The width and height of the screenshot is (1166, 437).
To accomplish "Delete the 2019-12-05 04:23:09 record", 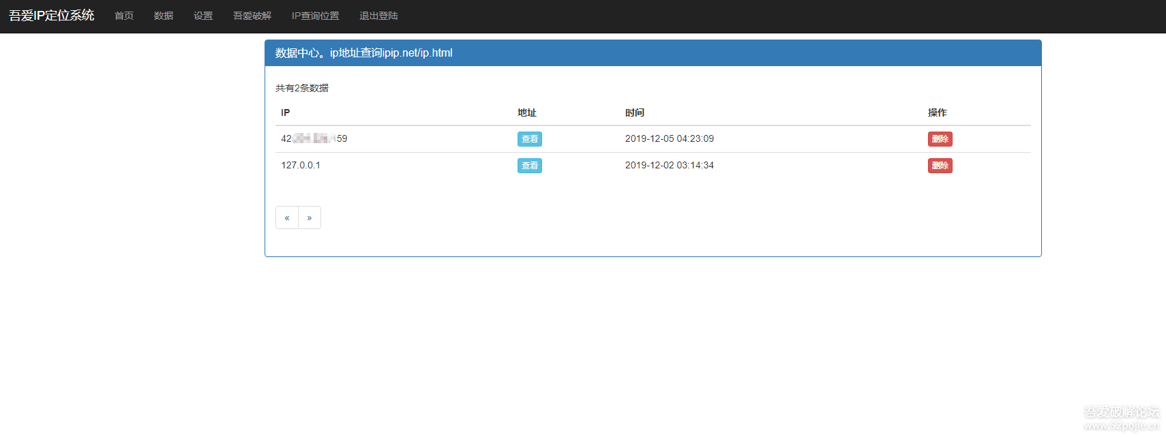I will tap(940, 139).
